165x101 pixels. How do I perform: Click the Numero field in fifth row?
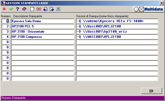pos(5,42)
